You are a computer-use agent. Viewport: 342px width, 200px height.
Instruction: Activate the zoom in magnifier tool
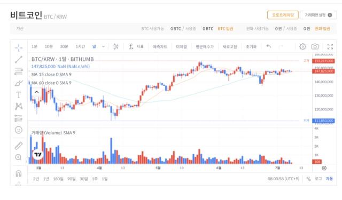[19, 157]
